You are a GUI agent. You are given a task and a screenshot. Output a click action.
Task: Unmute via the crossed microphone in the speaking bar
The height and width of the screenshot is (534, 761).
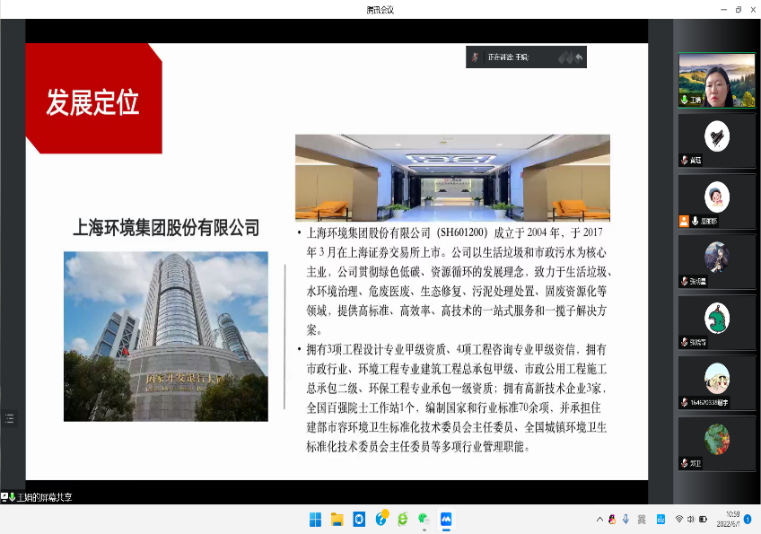pos(475,57)
